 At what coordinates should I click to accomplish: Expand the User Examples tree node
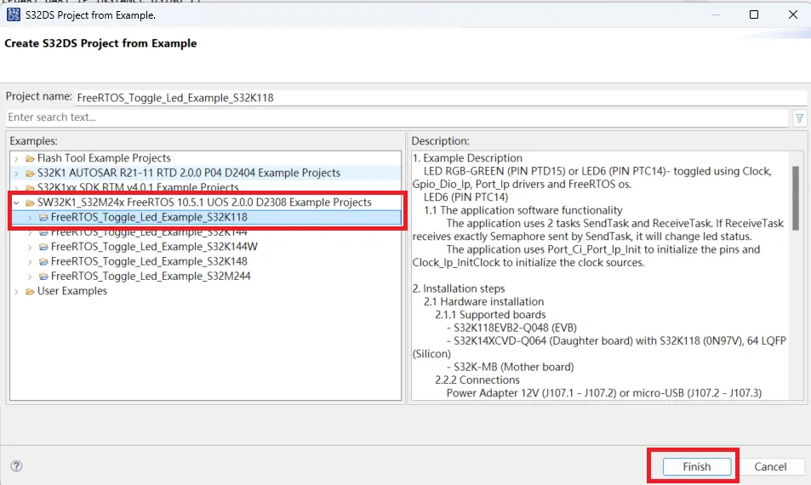(17, 291)
